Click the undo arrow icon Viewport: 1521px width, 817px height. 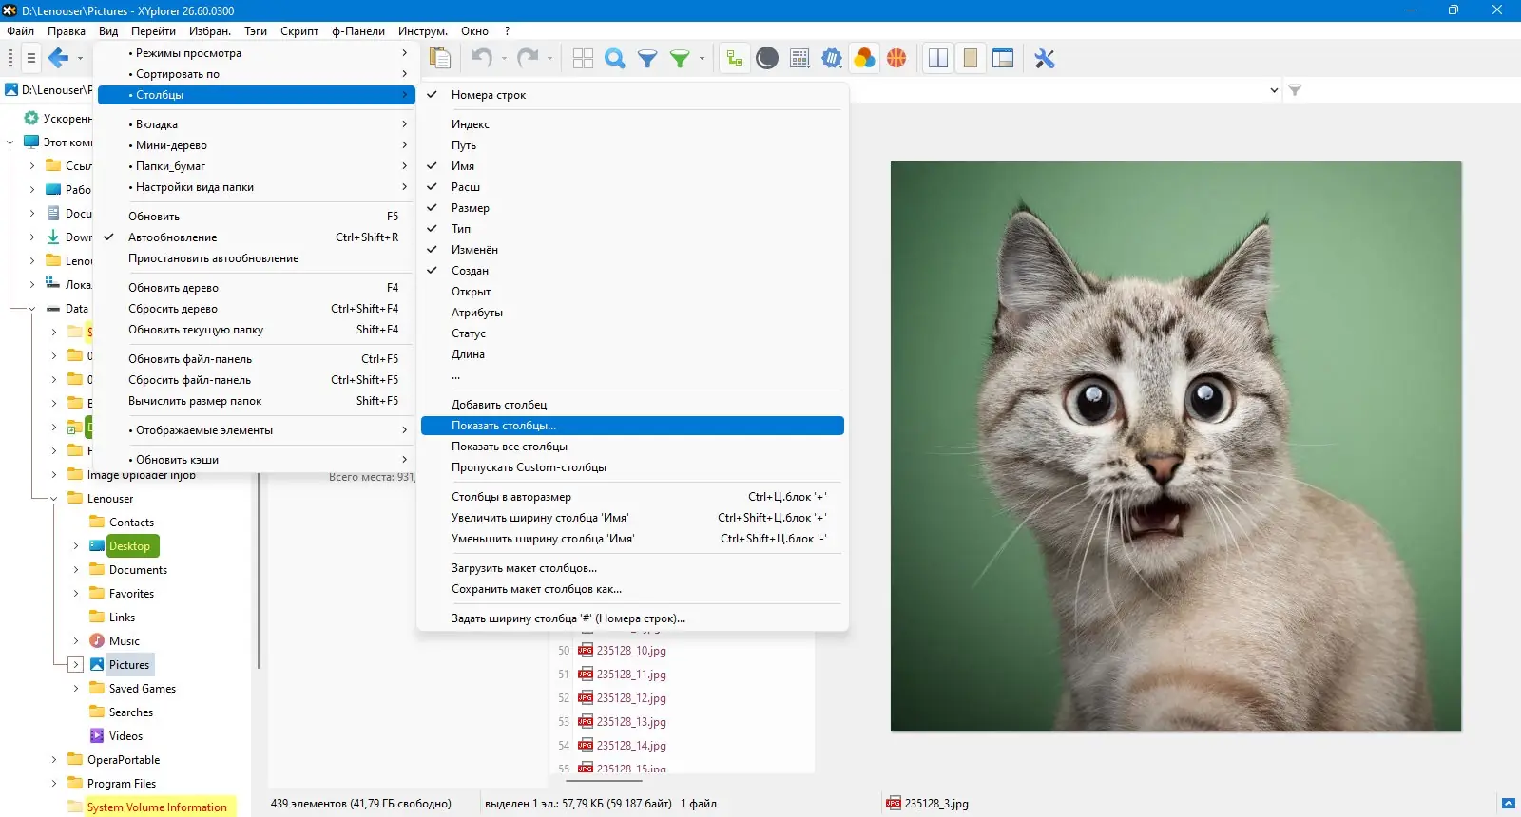pyautogui.click(x=482, y=58)
